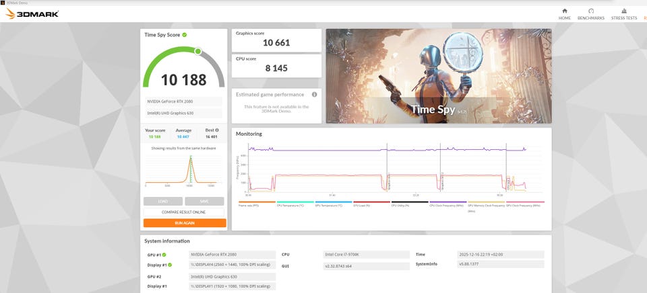Click the SAVE button
The height and width of the screenshot is (293, 647).
(204, 201)
